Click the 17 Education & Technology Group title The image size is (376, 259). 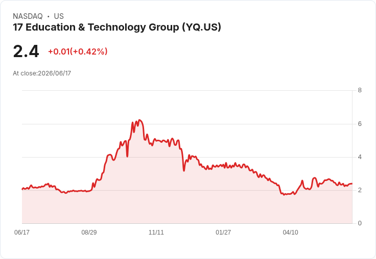click(117, 28)
